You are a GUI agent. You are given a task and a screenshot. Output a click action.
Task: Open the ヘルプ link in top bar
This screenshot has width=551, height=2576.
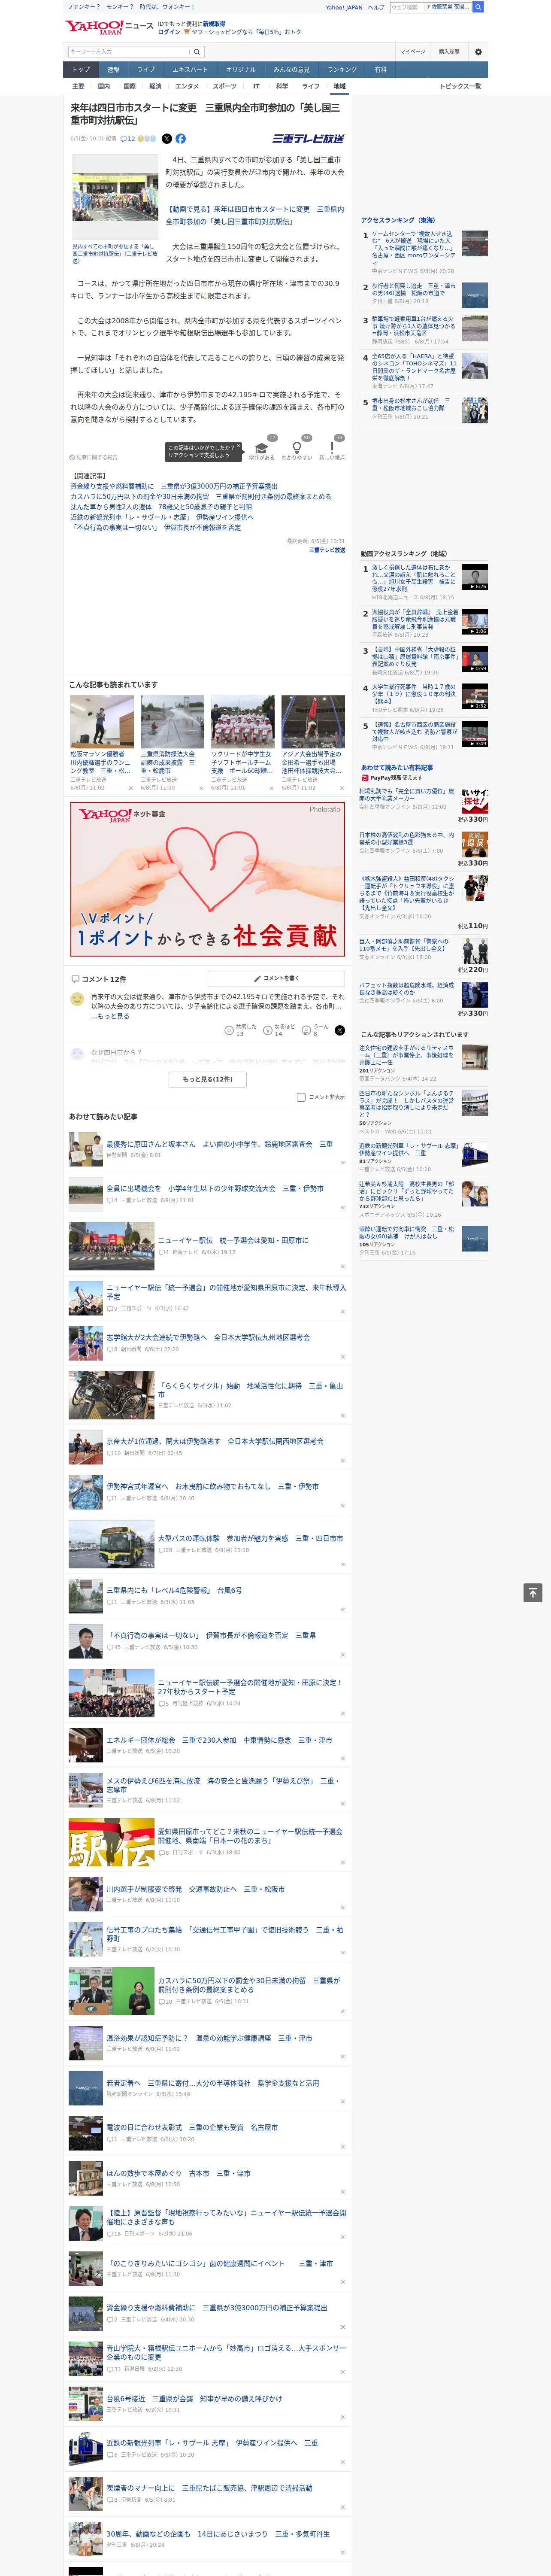pyautogui.click(x=376, y=7)
